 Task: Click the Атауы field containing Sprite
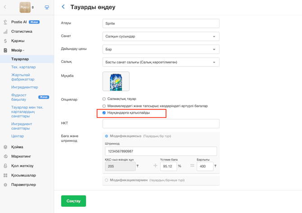click(x=161, y=23)
